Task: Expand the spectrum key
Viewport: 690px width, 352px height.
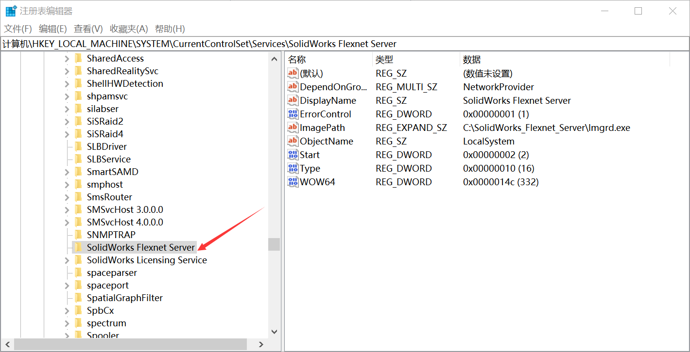Action: click(x=67, y=323)
